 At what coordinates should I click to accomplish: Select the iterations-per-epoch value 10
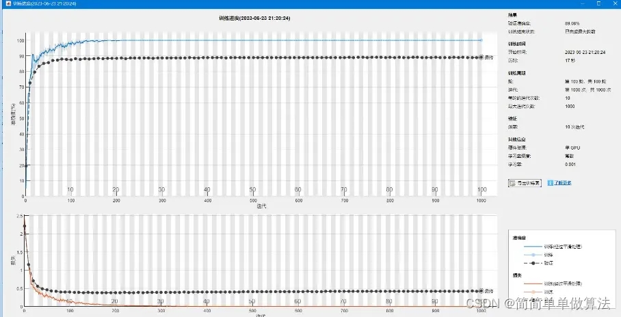point(568,98)
